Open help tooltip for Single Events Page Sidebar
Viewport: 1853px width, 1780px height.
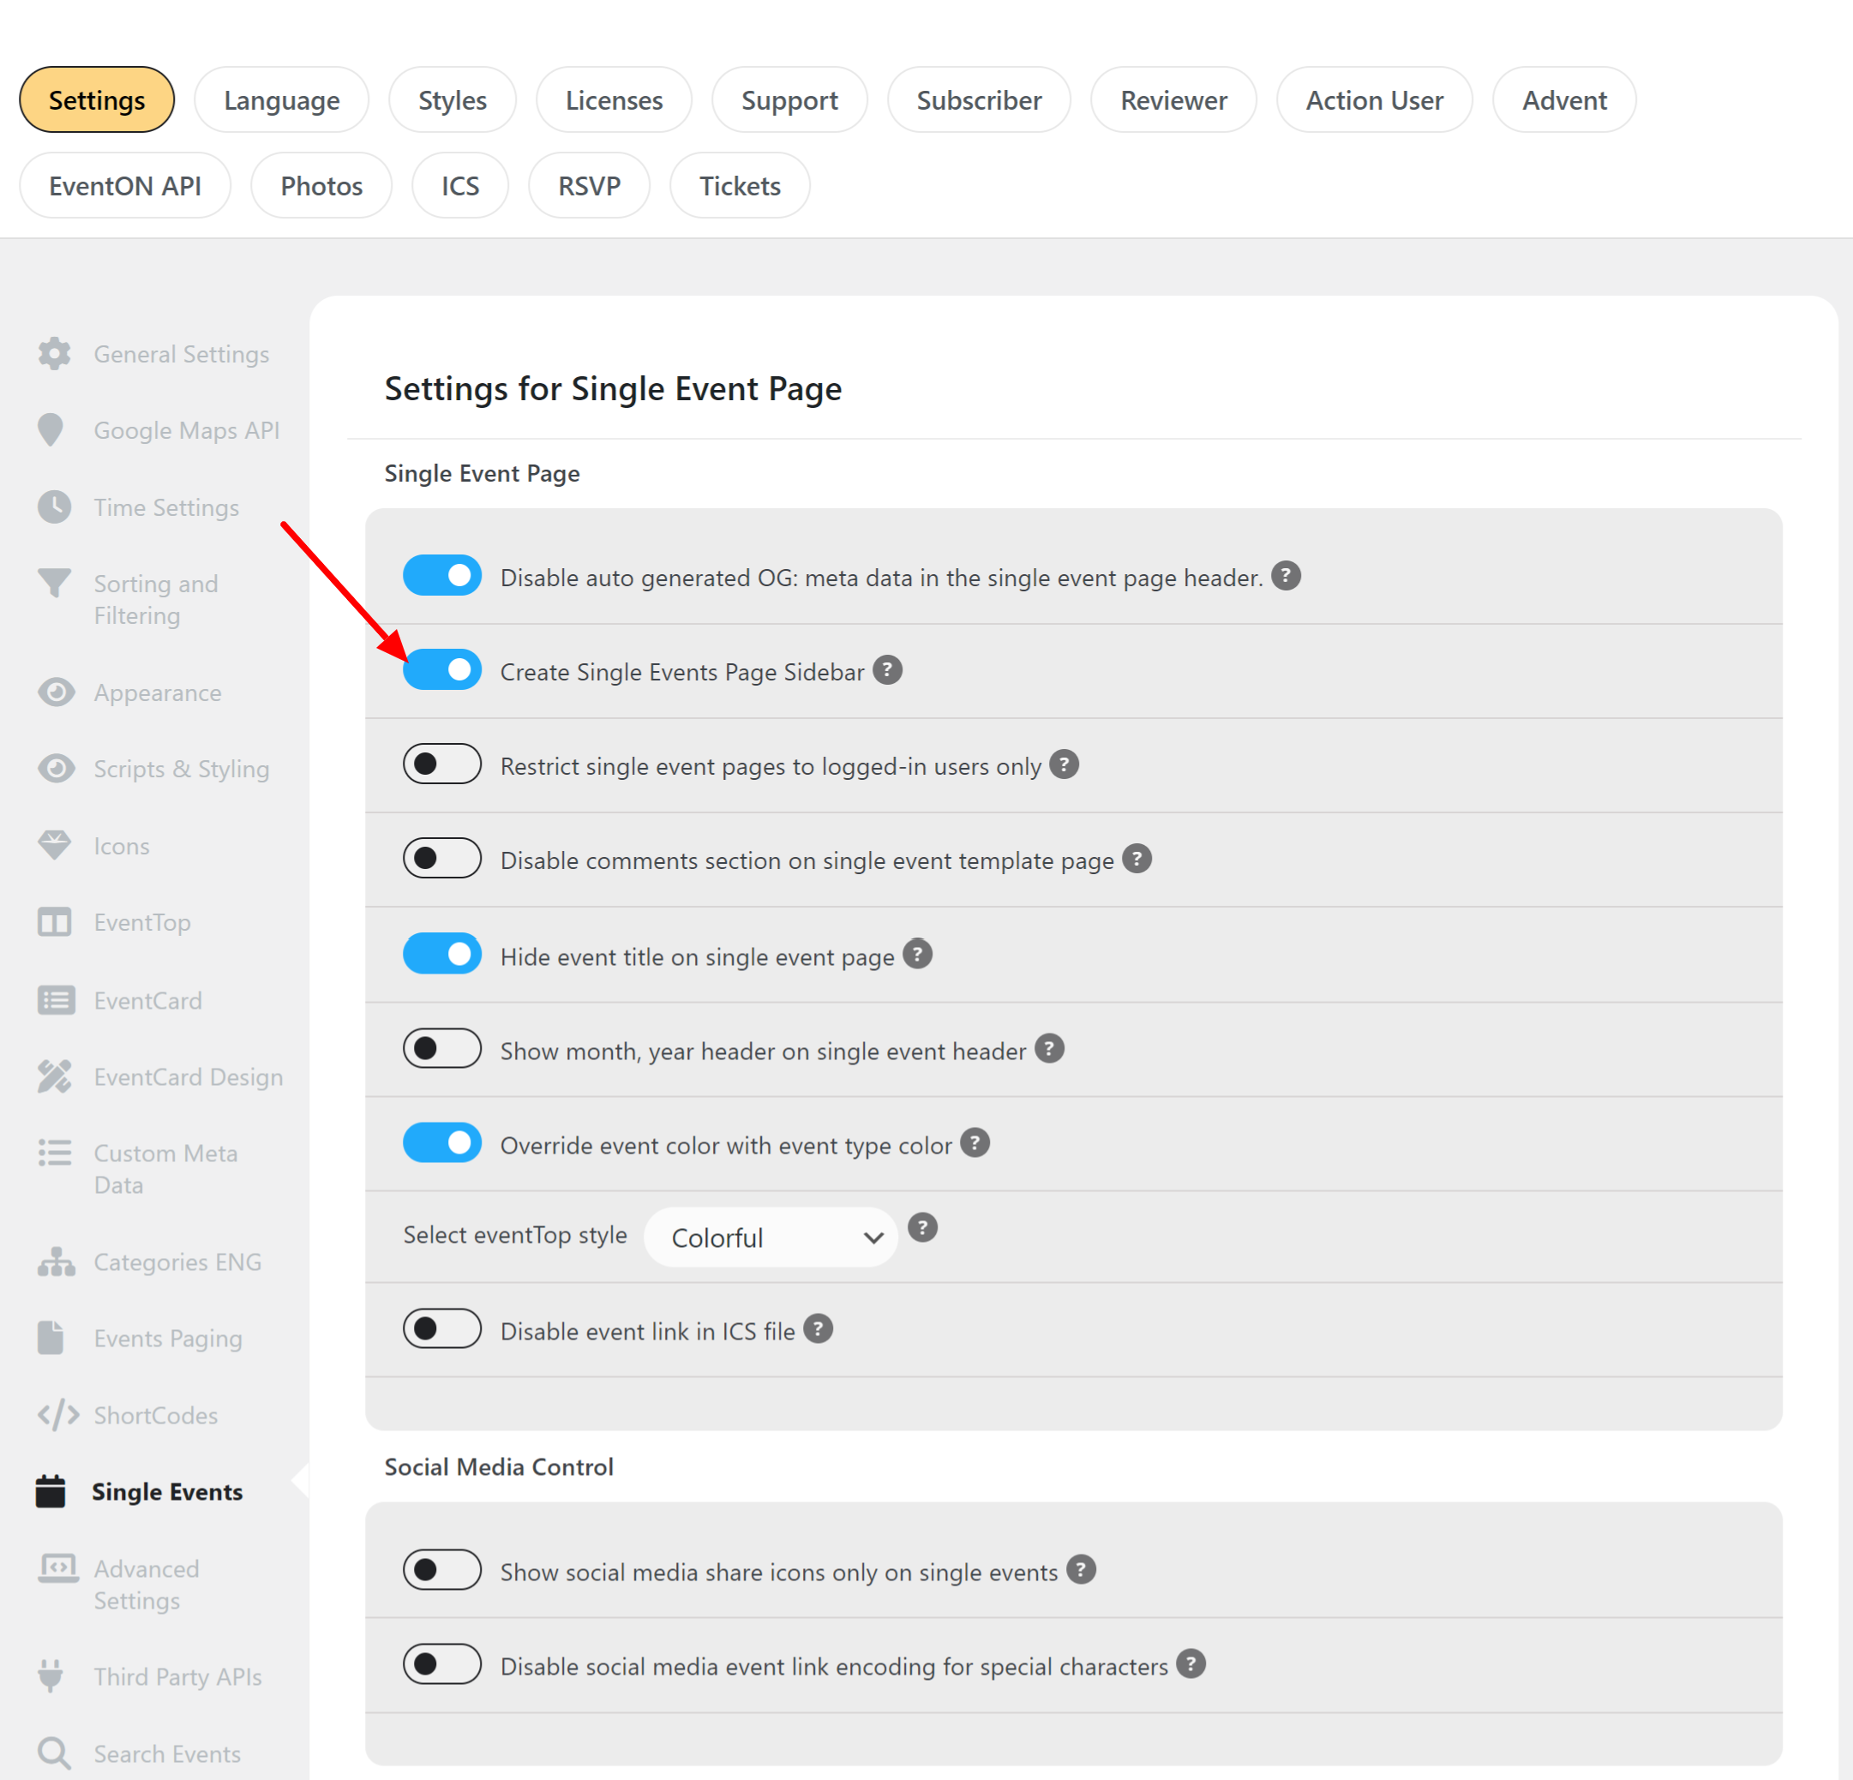coord(887,670)
